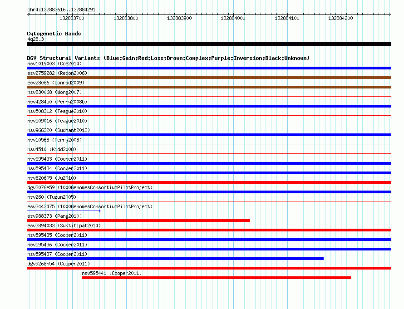Screen dimensions: 404x309
Task: Open the dgv3076e59 (1000GenomesConsortiumPilotProject) label
Action: (90, 187)
